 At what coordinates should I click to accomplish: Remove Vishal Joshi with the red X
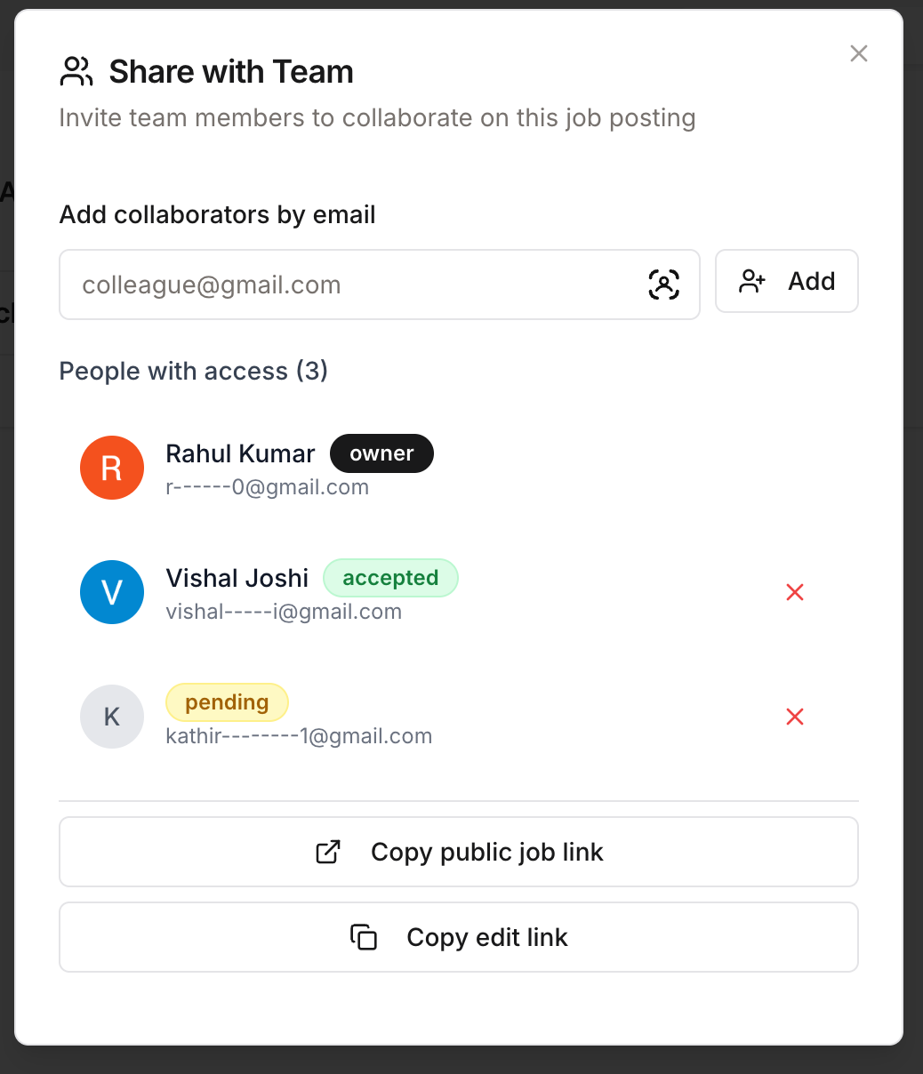pos(795,592)
